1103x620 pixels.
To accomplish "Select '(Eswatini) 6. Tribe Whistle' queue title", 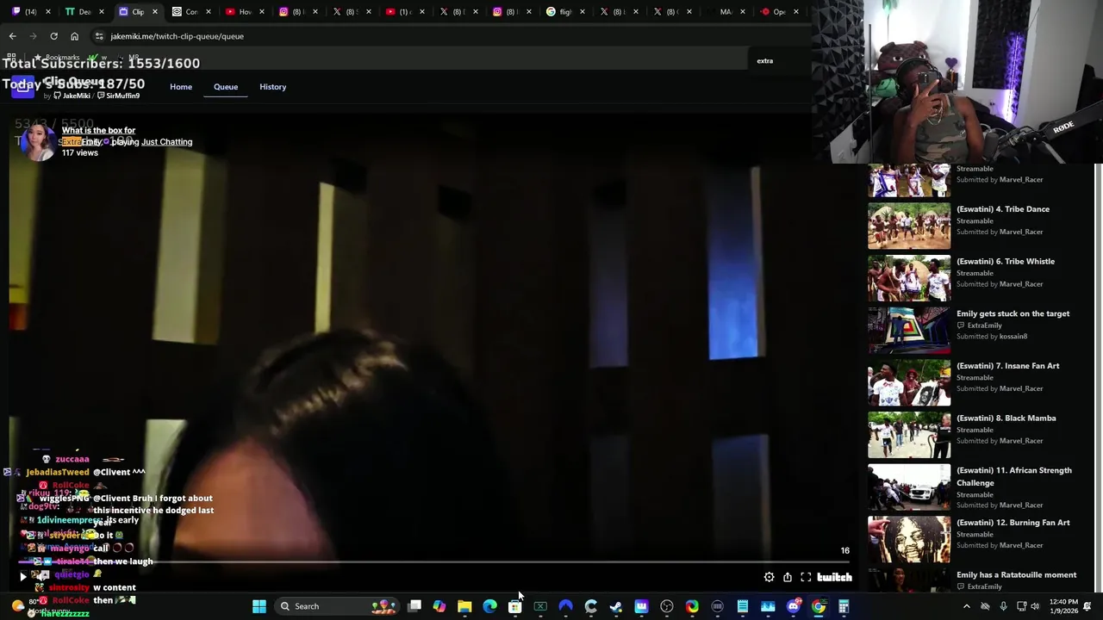I will coord(1006,262).
